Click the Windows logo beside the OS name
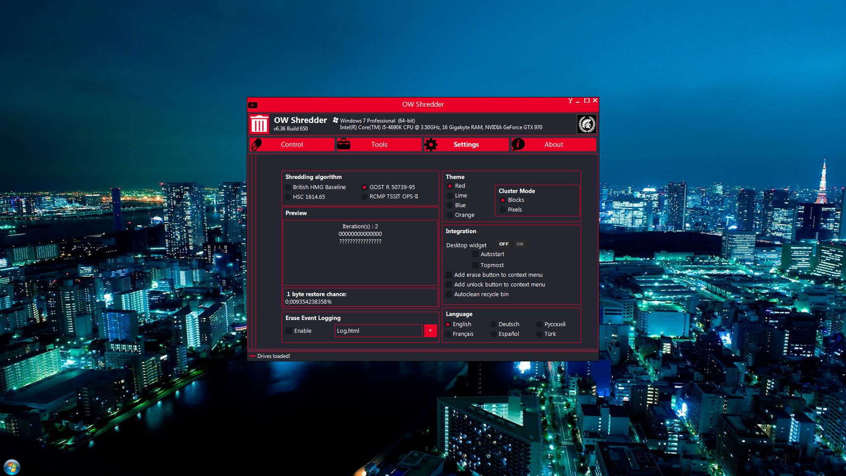Image resolution: width=846 pixels, height=476 pixels. (x=335, y=120)
